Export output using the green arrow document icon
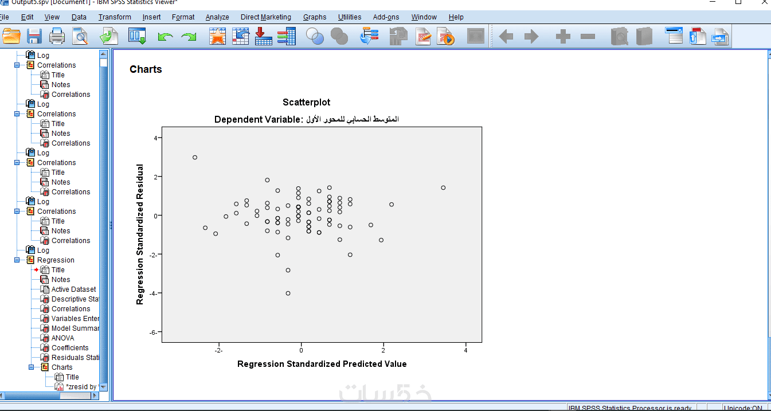 [x=108, y=37]
